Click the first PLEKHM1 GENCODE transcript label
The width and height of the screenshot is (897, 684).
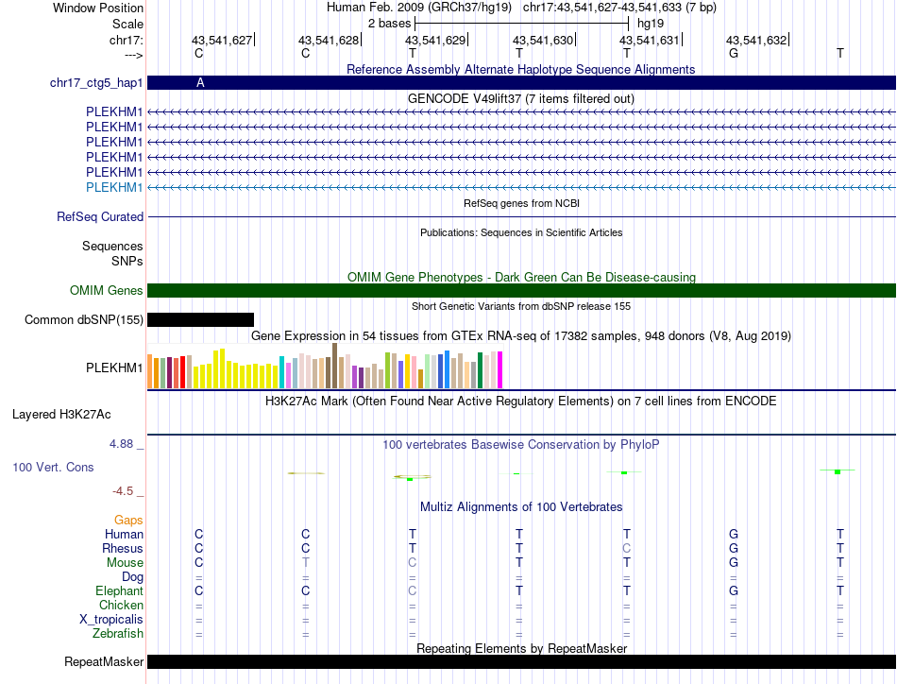pyautogui.click(x=114, y=112)
